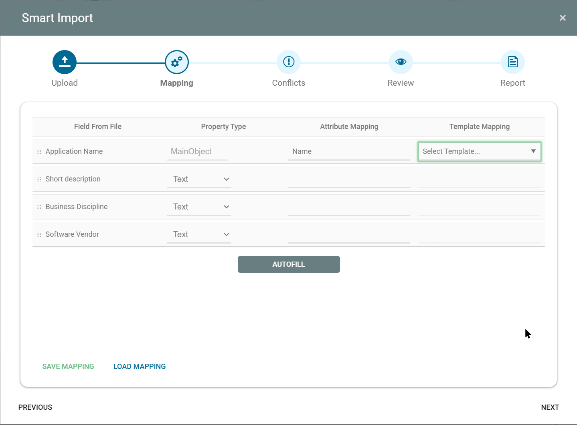Screen dimensions: 577x425
Task: Expand Property Type dropdown for Business Discipline
Action: (199, 207)
